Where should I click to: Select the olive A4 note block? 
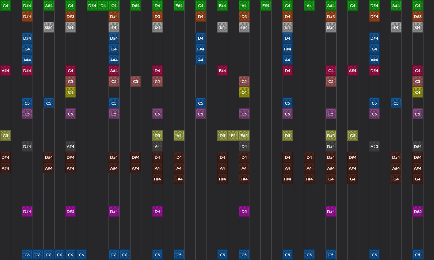[x=179, y=135]
